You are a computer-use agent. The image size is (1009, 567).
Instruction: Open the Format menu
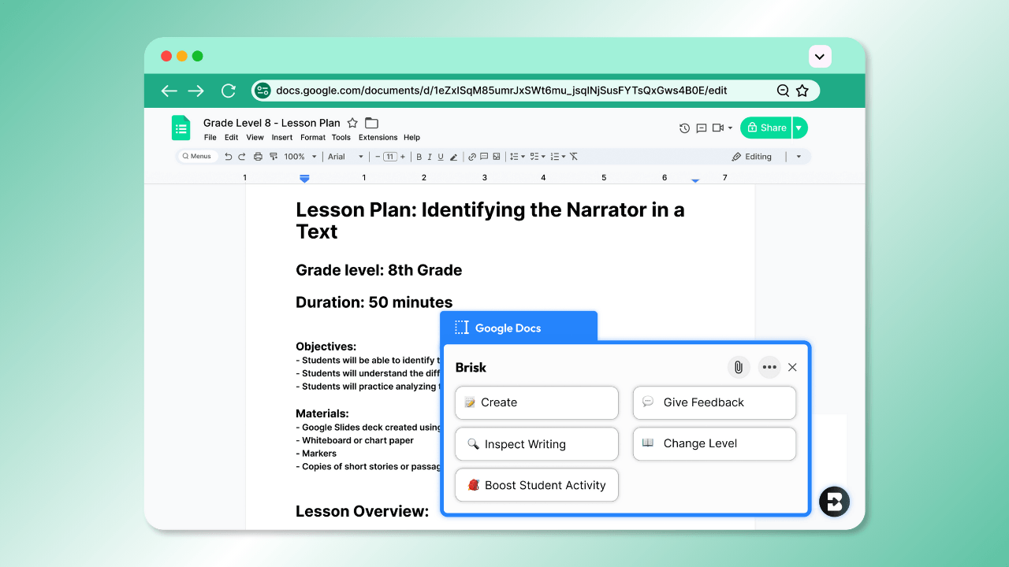point(312,137)
